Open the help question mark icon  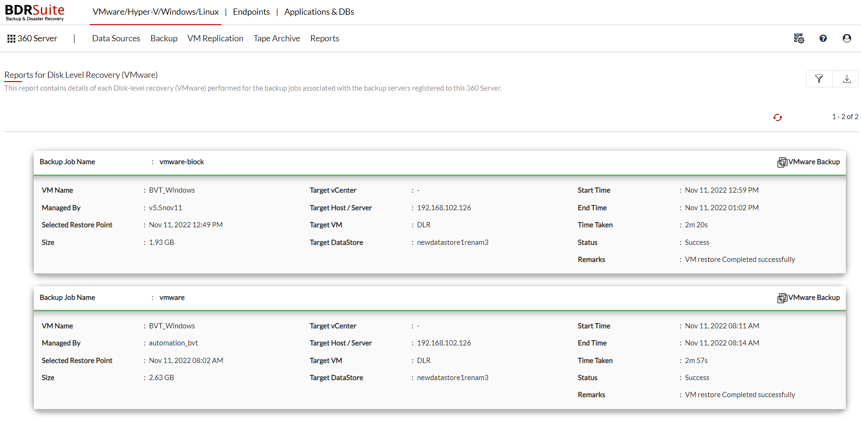823,38
